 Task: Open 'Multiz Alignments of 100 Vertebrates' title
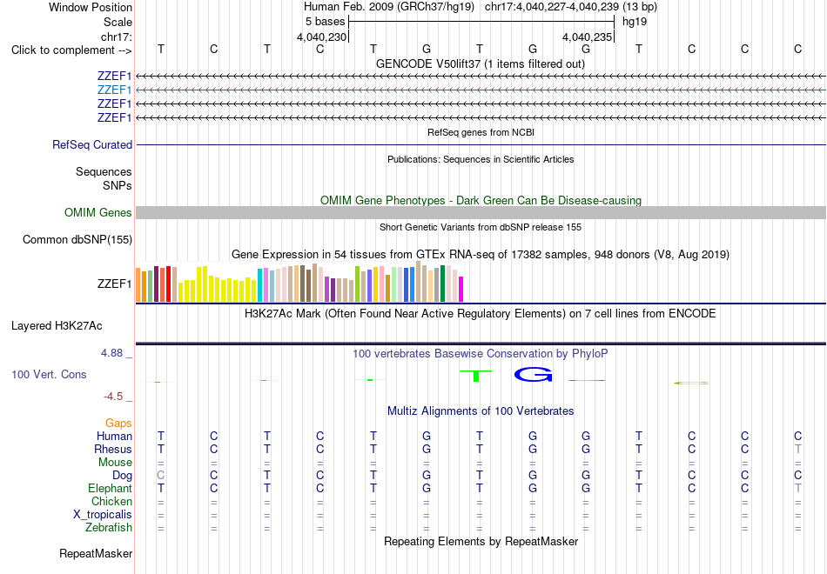pos(481,410)
